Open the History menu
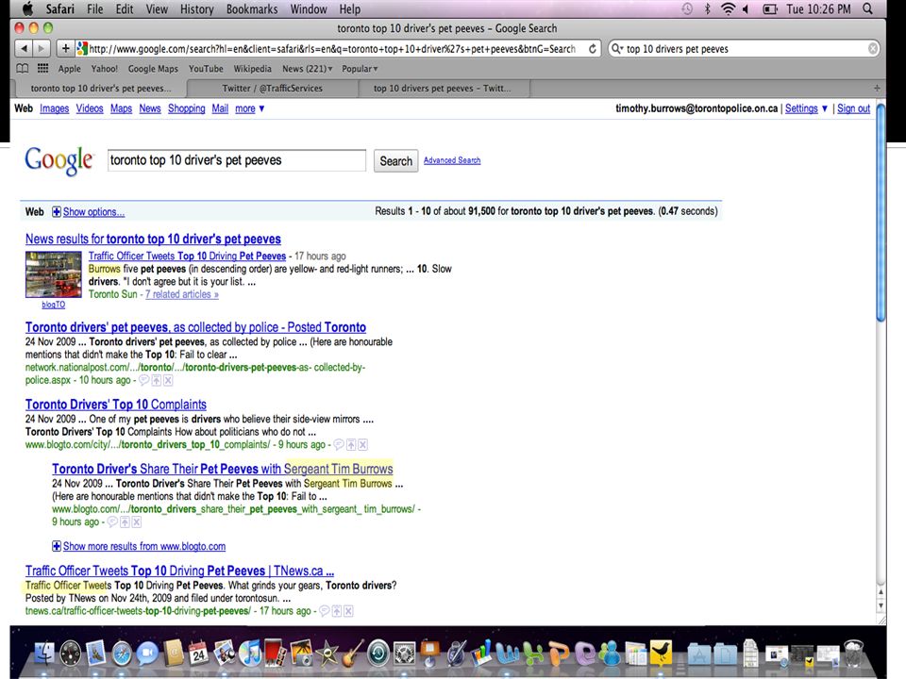906x679 pixels. click(x=196, y=9)
